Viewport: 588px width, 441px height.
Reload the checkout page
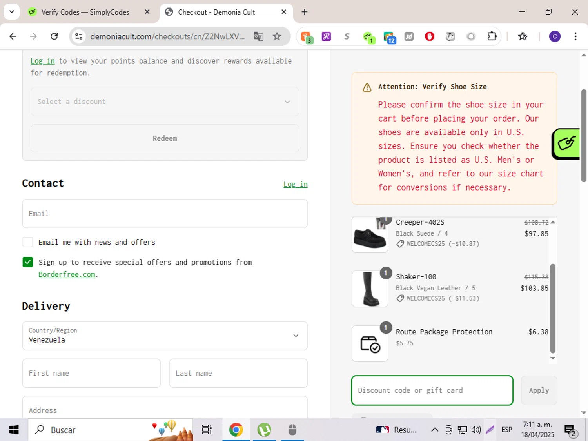pyautogui.click(x=54, y=36)
